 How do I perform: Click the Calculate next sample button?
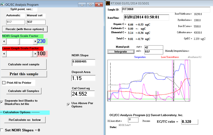pyautogui.click(x=24, y=64)
